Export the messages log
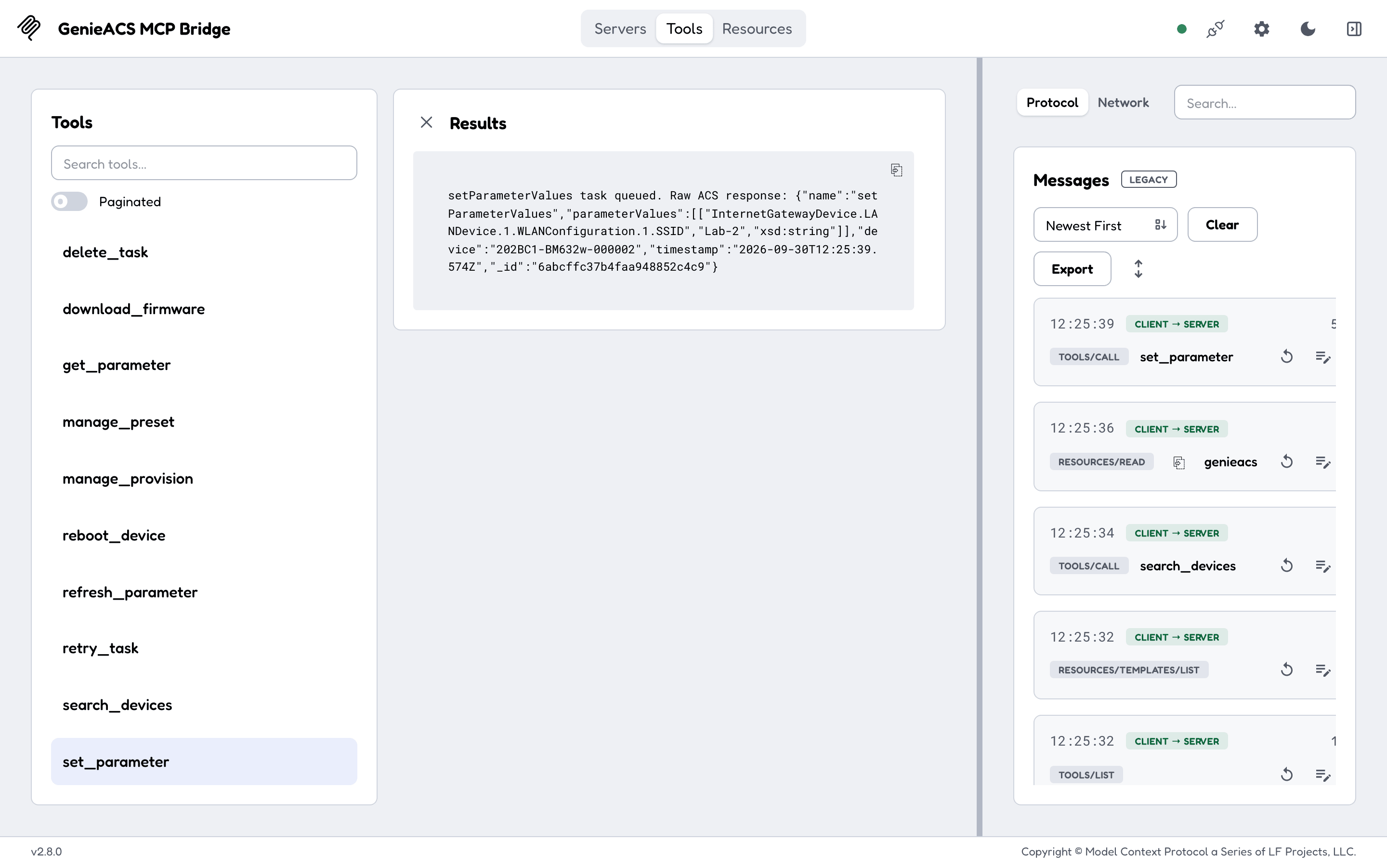The height and width of the screenshot is (867, 1387). [x=1072, y=269]
